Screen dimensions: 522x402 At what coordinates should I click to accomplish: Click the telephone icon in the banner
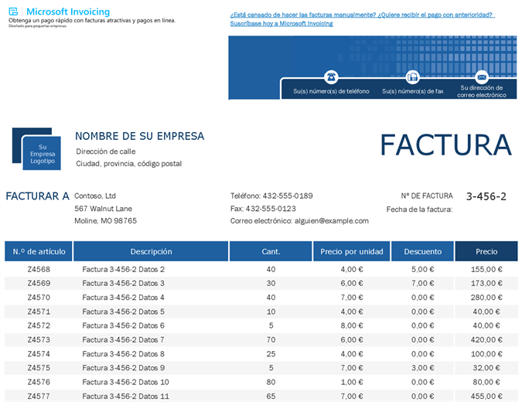pyautogui.click(x=331, y=77)
